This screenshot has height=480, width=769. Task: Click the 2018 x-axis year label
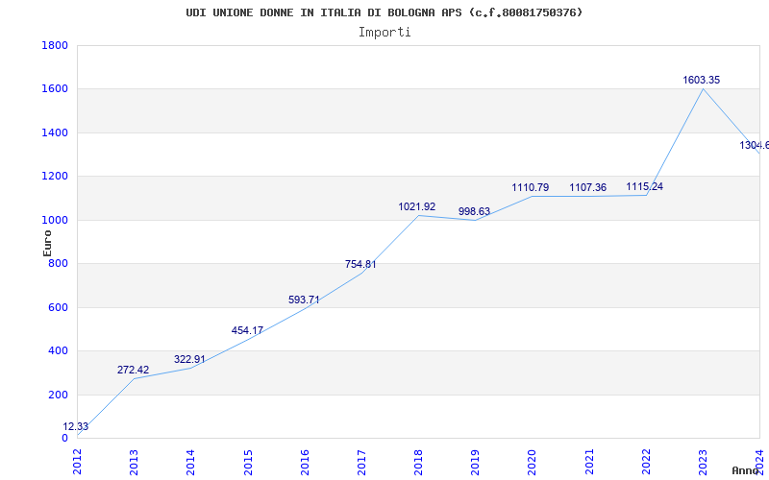(x=418, y=462)
